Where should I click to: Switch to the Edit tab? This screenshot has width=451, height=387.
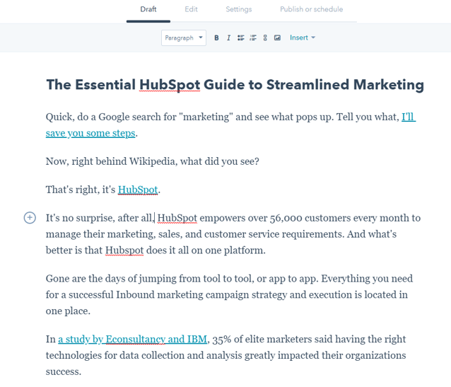(191, 9)
